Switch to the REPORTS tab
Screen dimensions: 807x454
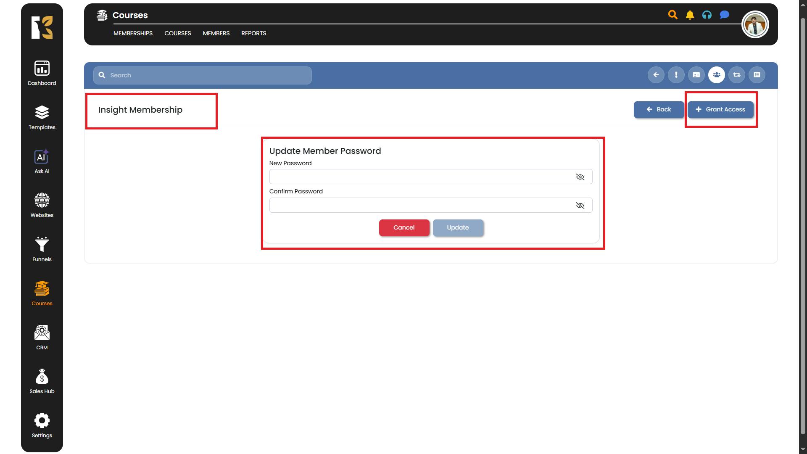tap(253, 33)
